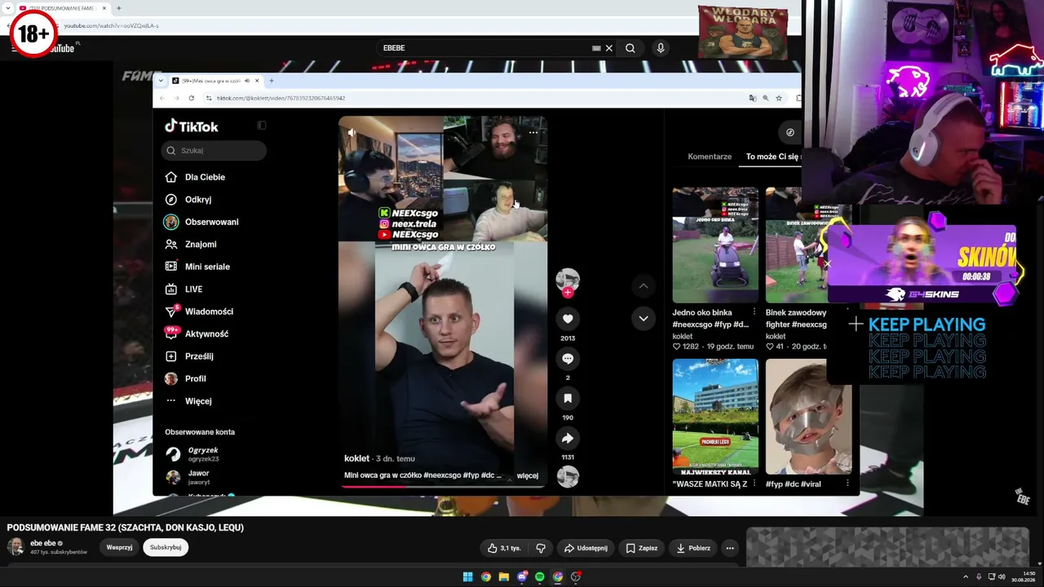Screen dimensions: 1044x587
Task: Open options for Jedno oko binka video
Action: pyautogui.click(x=754, y=312)
